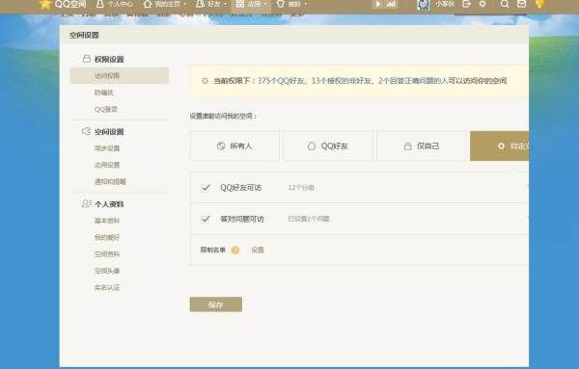This screenshot has height=369, width=579.
Task: Click the user avatar in top bar
Action: (424, 5)
